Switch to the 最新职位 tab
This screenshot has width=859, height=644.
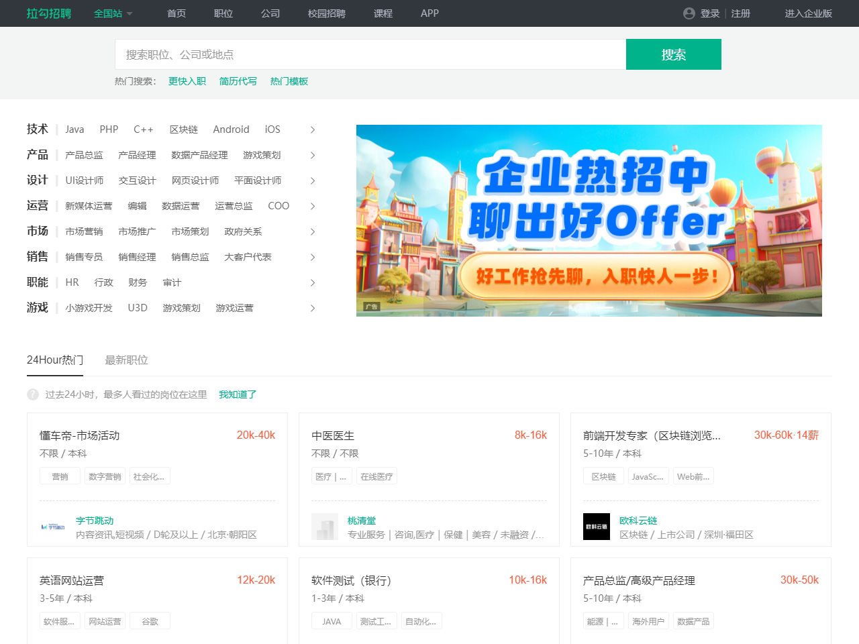coord(126,360)
